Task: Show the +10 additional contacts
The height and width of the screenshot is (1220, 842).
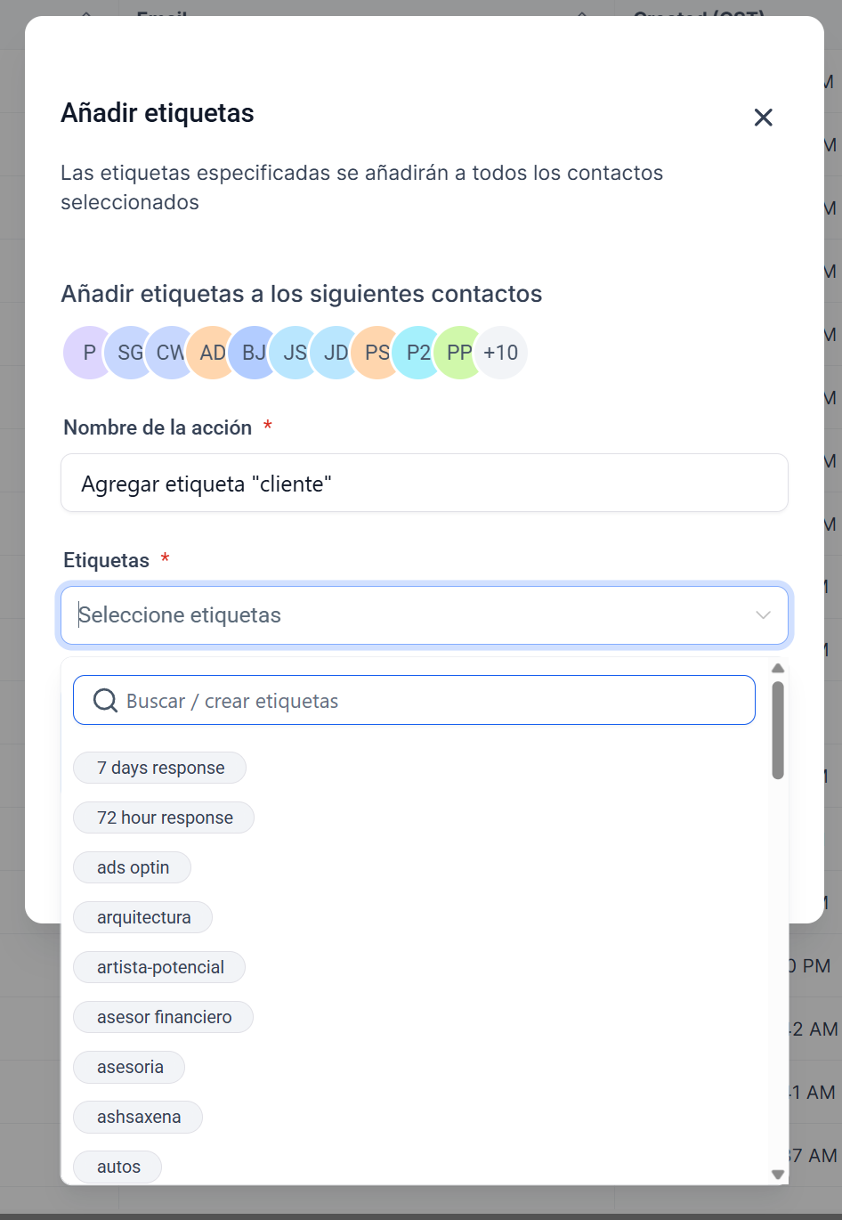Action: [x=501, y=353]
